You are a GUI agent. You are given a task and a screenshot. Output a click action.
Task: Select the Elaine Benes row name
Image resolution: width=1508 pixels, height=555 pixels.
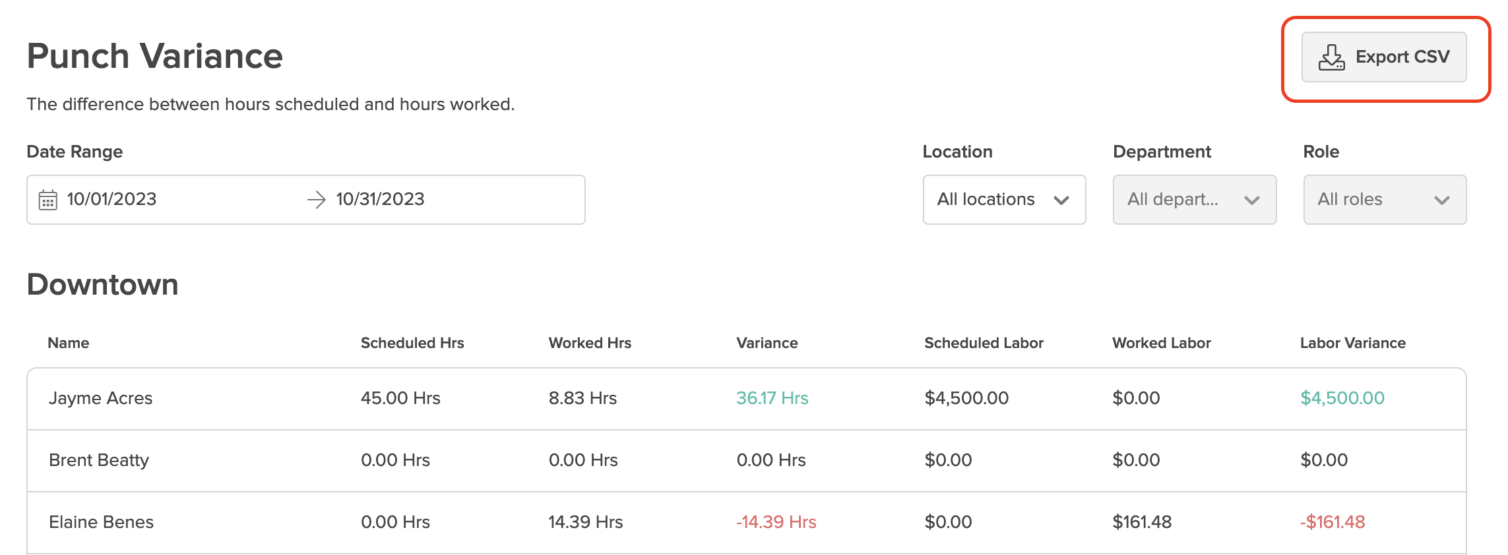click(x=102, y=522)
